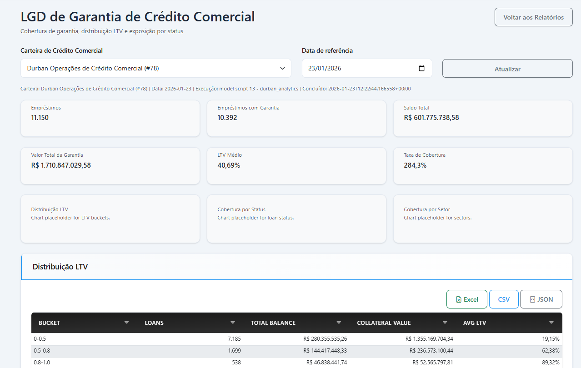Sort by AVG LTV column header
This screenshot has width=581, height=368.
(x=475, y=323)
